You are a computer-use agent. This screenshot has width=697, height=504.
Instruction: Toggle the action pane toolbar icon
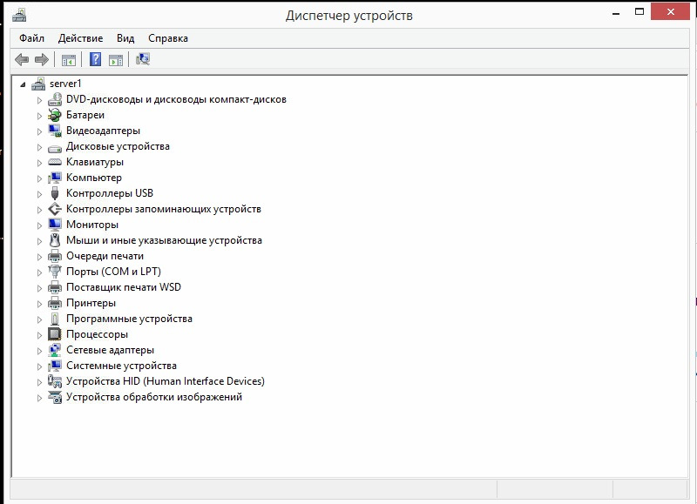pyautogui.click(x=116, y=59)
